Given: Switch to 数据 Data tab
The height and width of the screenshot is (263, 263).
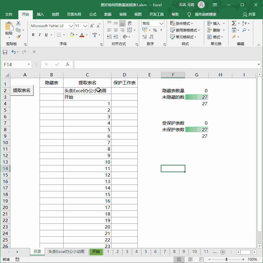Looking at the screenshot, I should (x=108, y=14).
